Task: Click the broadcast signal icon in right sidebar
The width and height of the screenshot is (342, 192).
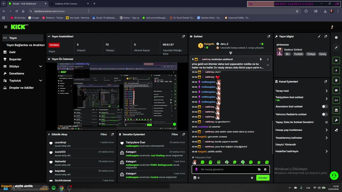Action: (x=336, y=100)
